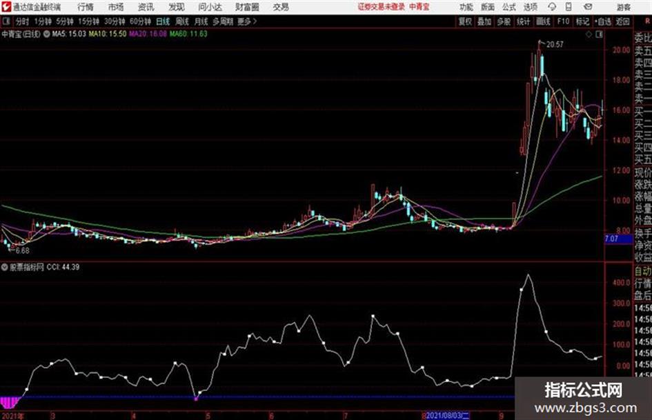Click the 6.68 low price annotation
This screenshot has height=420, width=652.
[23, 250]
